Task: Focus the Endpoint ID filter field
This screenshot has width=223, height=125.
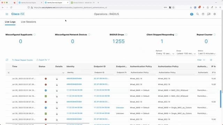Action: pos(104,73)
